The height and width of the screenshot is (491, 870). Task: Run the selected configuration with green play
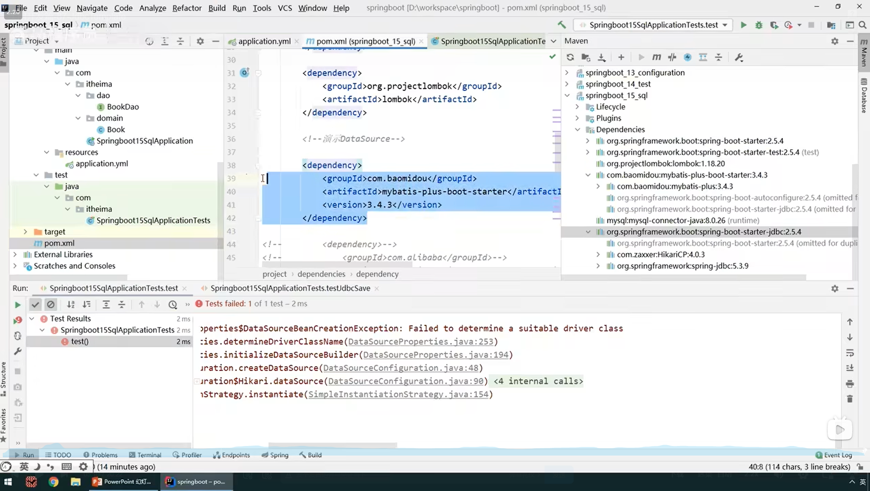coord(744,25)
